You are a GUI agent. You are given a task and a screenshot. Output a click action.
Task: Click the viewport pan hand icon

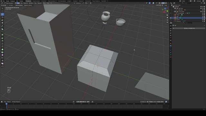pos(167,18)
